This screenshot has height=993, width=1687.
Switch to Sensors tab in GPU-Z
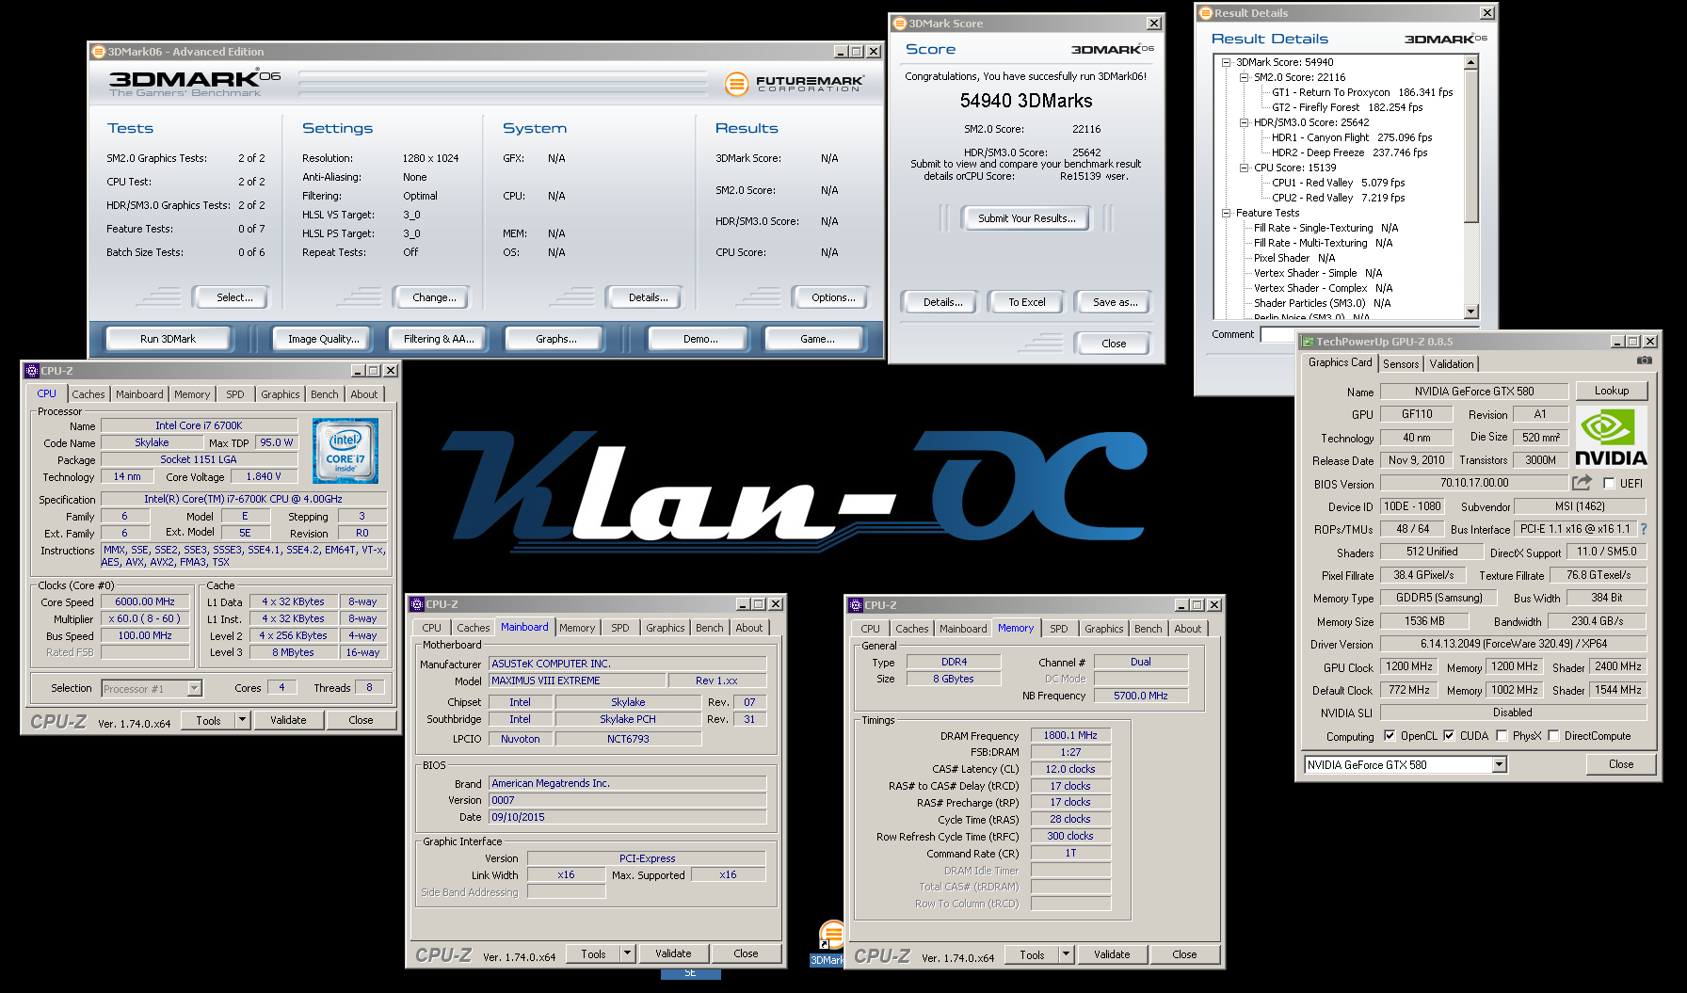(x=1401, y=364)
